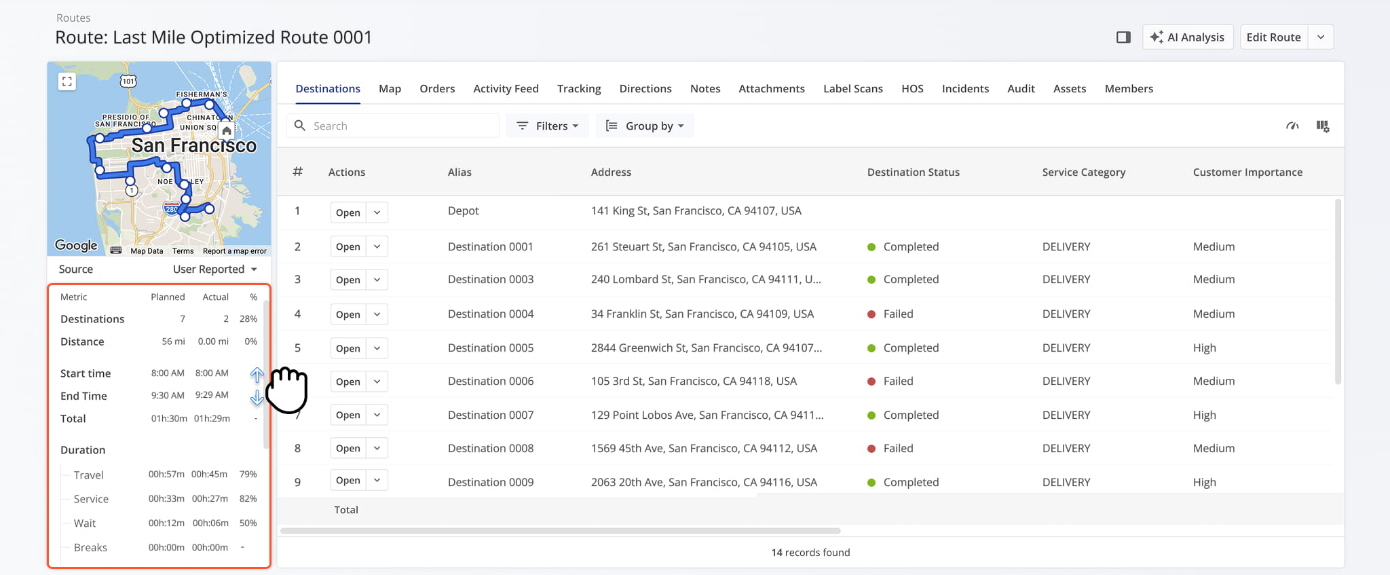
Task: Open the Activity Feed tab
Action: coord(506,89)
